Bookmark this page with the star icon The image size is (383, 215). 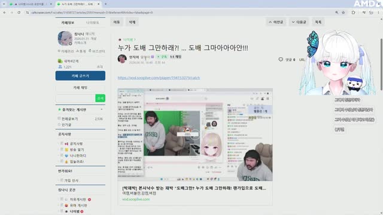pyautogui.click(x=343, y=13)
